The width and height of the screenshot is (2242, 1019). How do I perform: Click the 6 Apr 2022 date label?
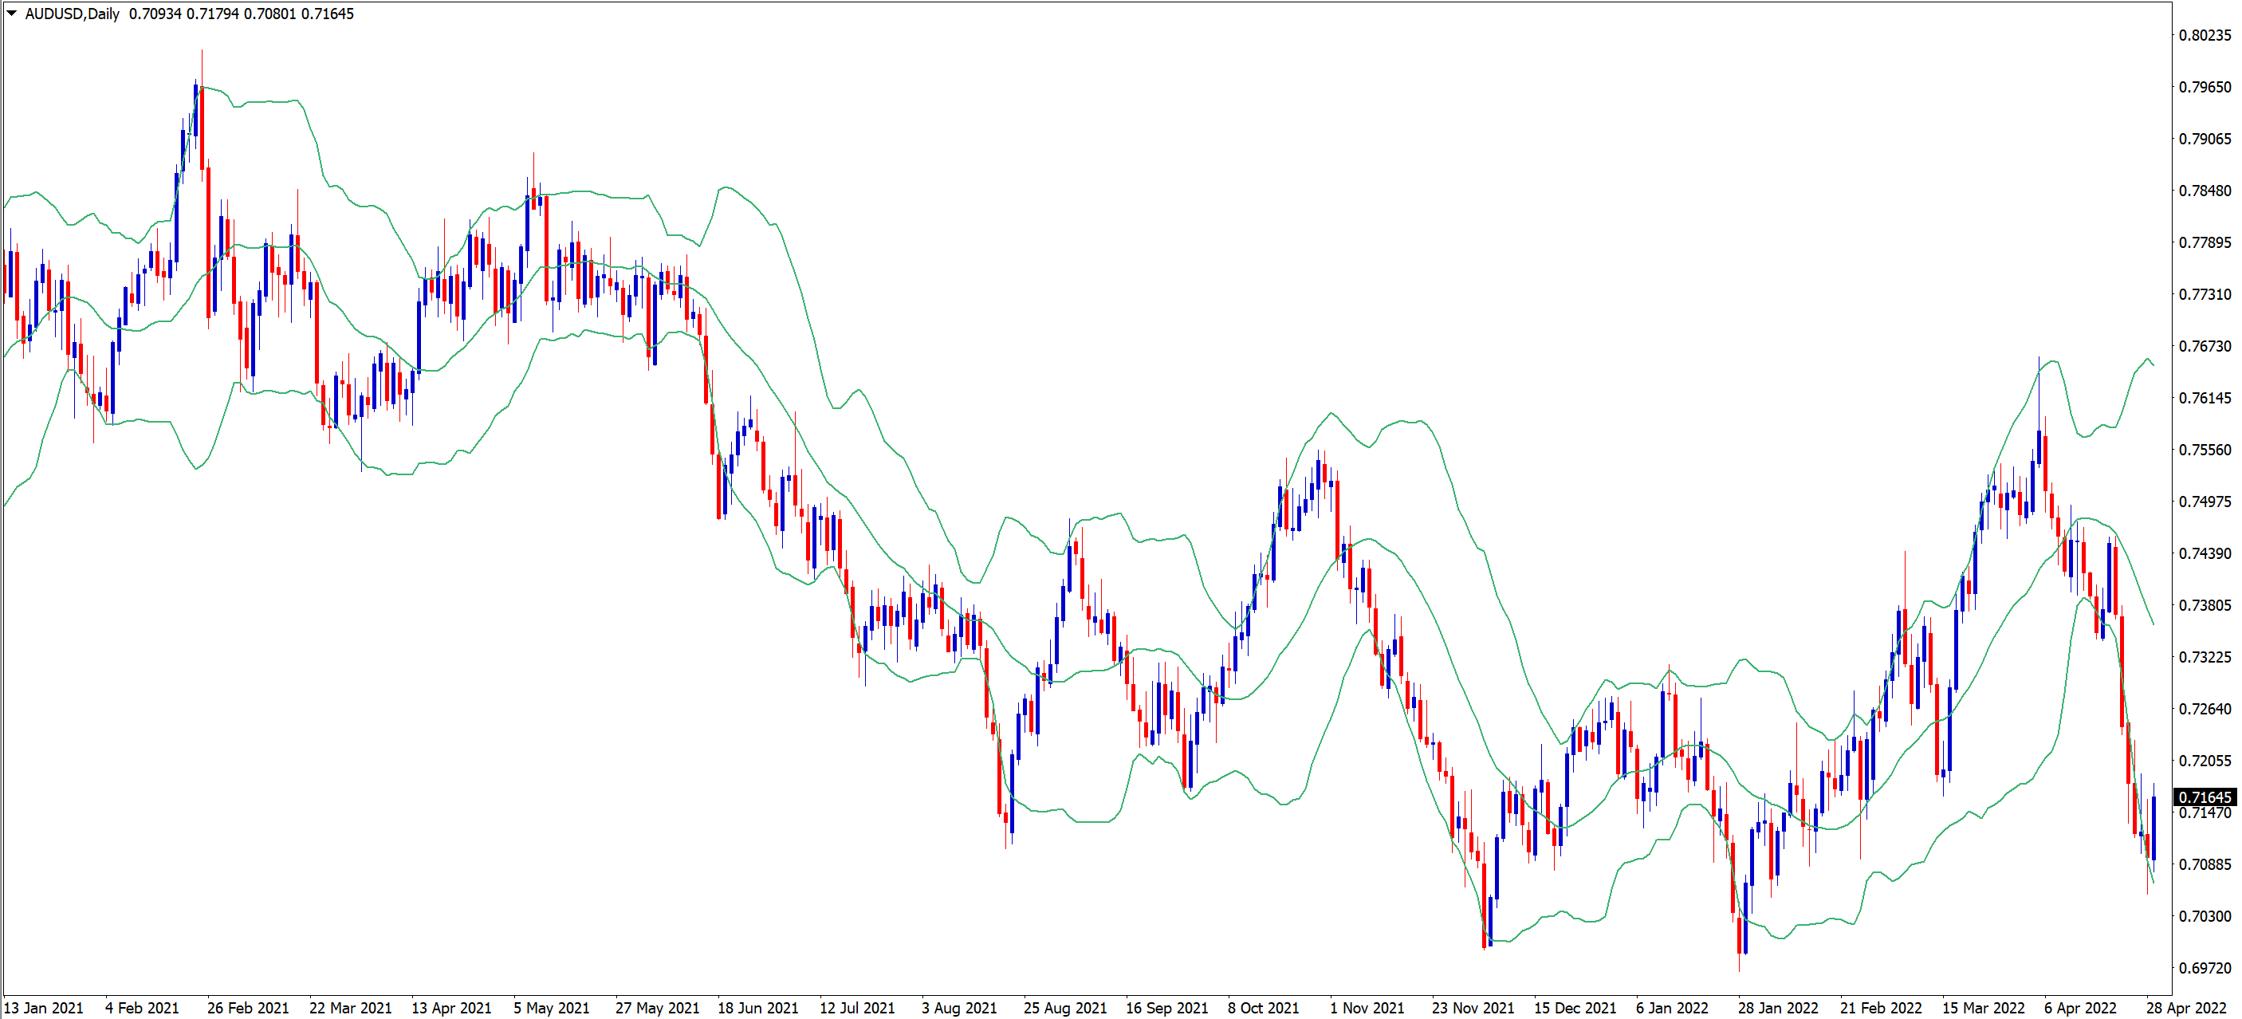[x=2080, y=1008]
